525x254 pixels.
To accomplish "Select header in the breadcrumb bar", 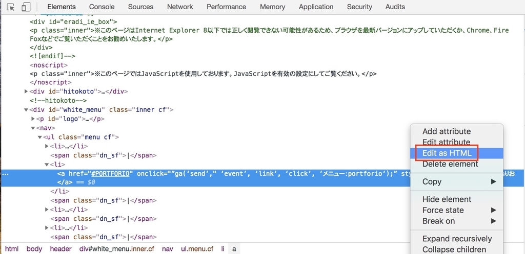I will 60,249.
